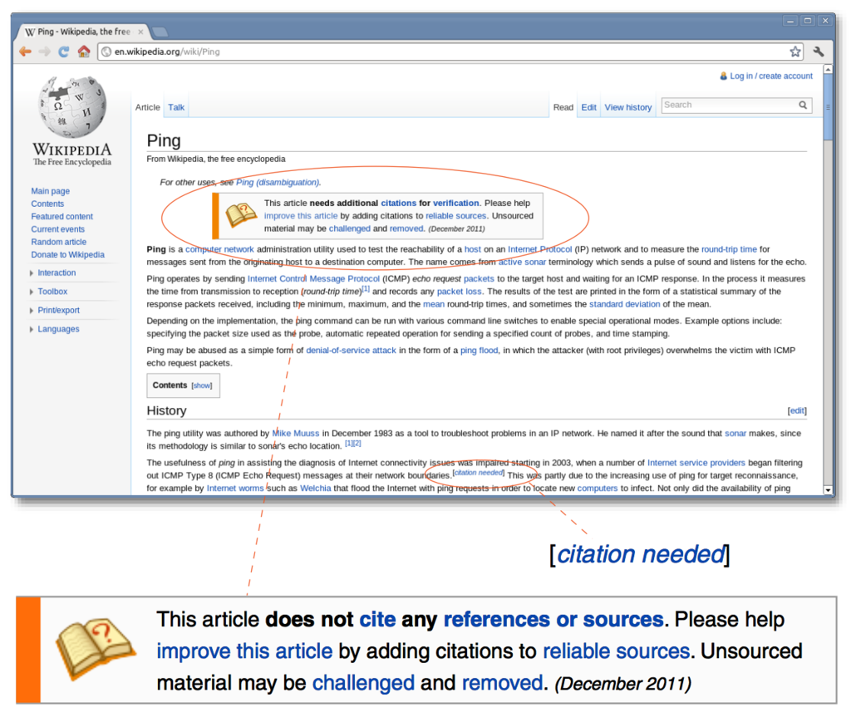Click the vertical scrollbar thumb
The image size is (851, 717).
pos(828,107)
